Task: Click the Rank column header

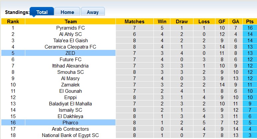Action: point(13,21)
